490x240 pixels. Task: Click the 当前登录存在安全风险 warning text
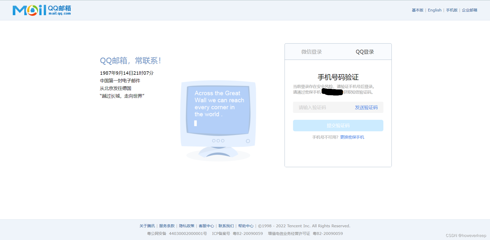[x=334, y=87]
